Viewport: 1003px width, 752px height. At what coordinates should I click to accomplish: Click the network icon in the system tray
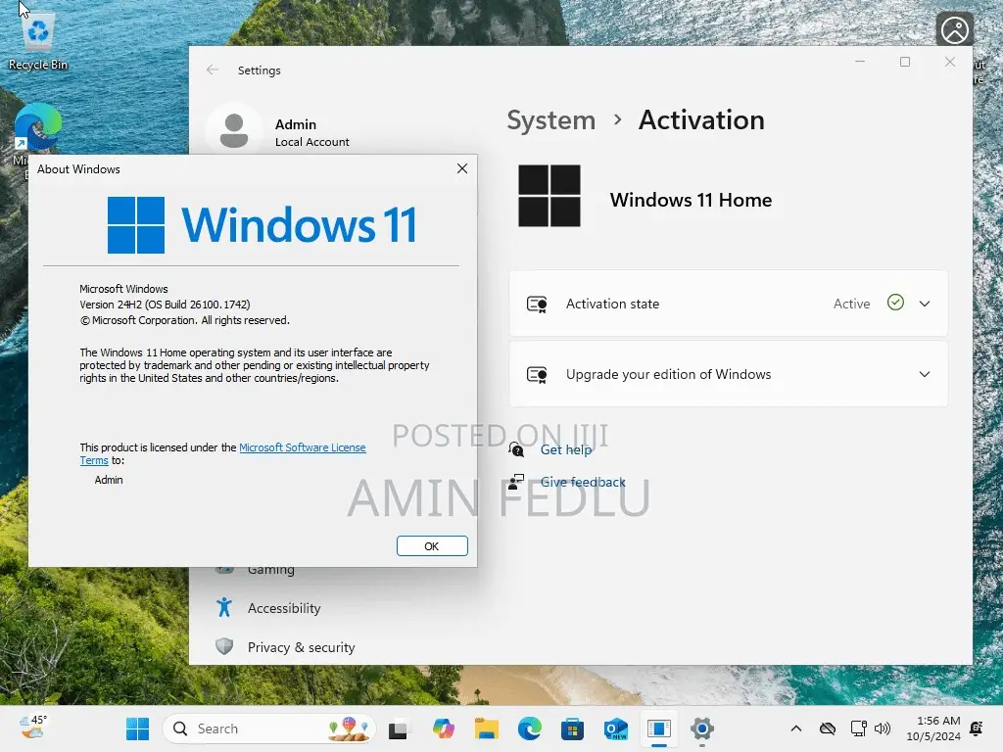click(859, 728)
